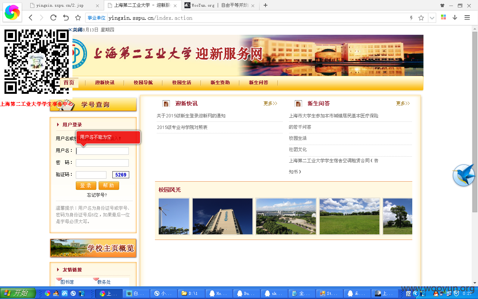The height and width of the screenshot is (299, 478).
Task: Click the favorites star left of address bar
Action: (78, 18)
